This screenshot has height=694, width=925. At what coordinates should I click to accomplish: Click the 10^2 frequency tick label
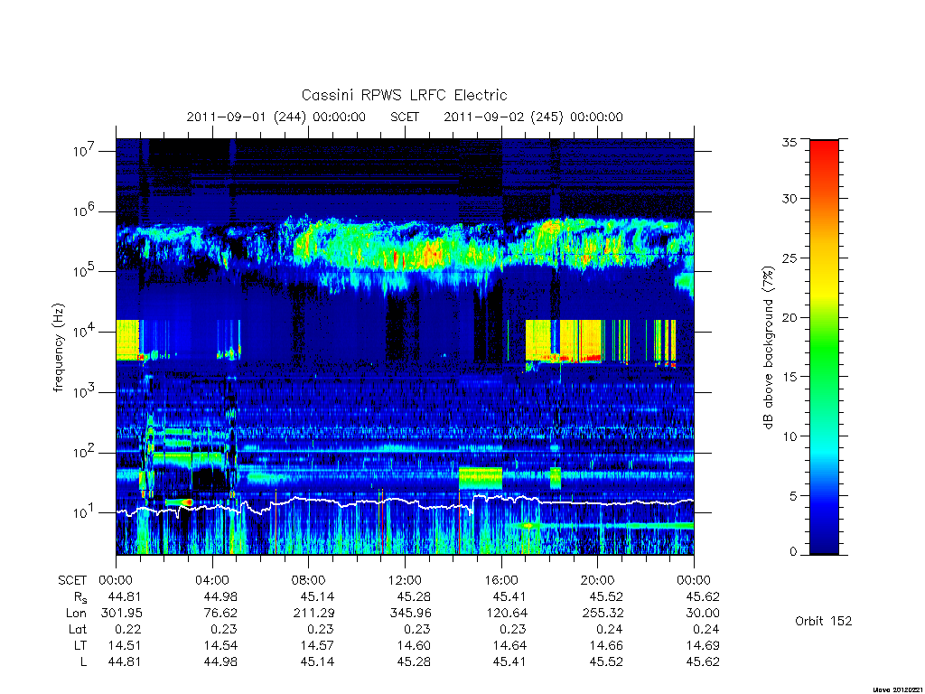coord(85,452)
